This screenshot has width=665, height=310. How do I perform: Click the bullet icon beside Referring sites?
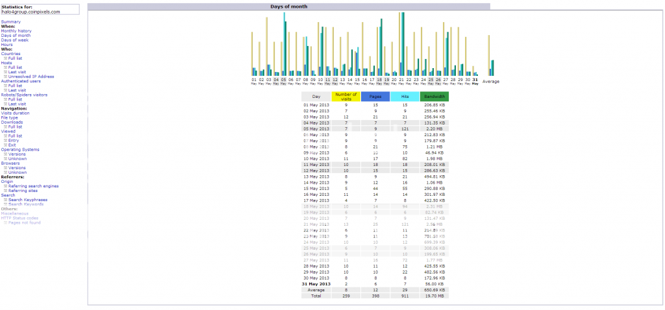tap(5, 191)
